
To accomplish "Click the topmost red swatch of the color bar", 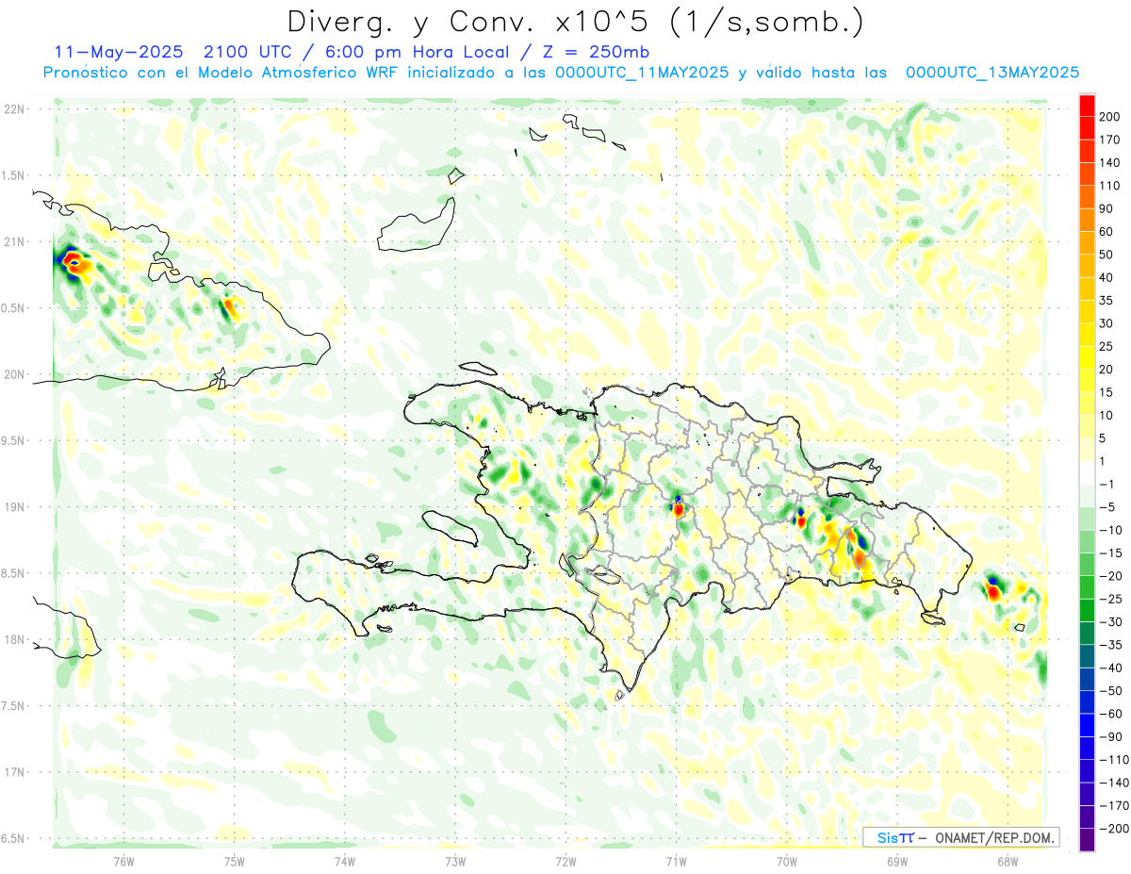I will (x=1087, y=106).
